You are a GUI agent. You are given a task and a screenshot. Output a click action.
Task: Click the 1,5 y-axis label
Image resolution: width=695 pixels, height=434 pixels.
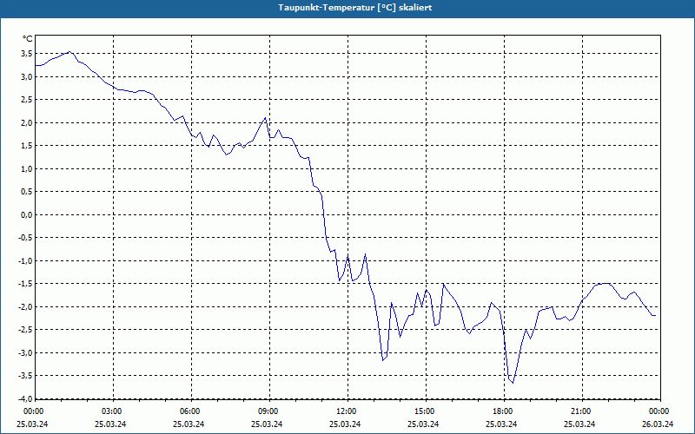coord(26,146)
